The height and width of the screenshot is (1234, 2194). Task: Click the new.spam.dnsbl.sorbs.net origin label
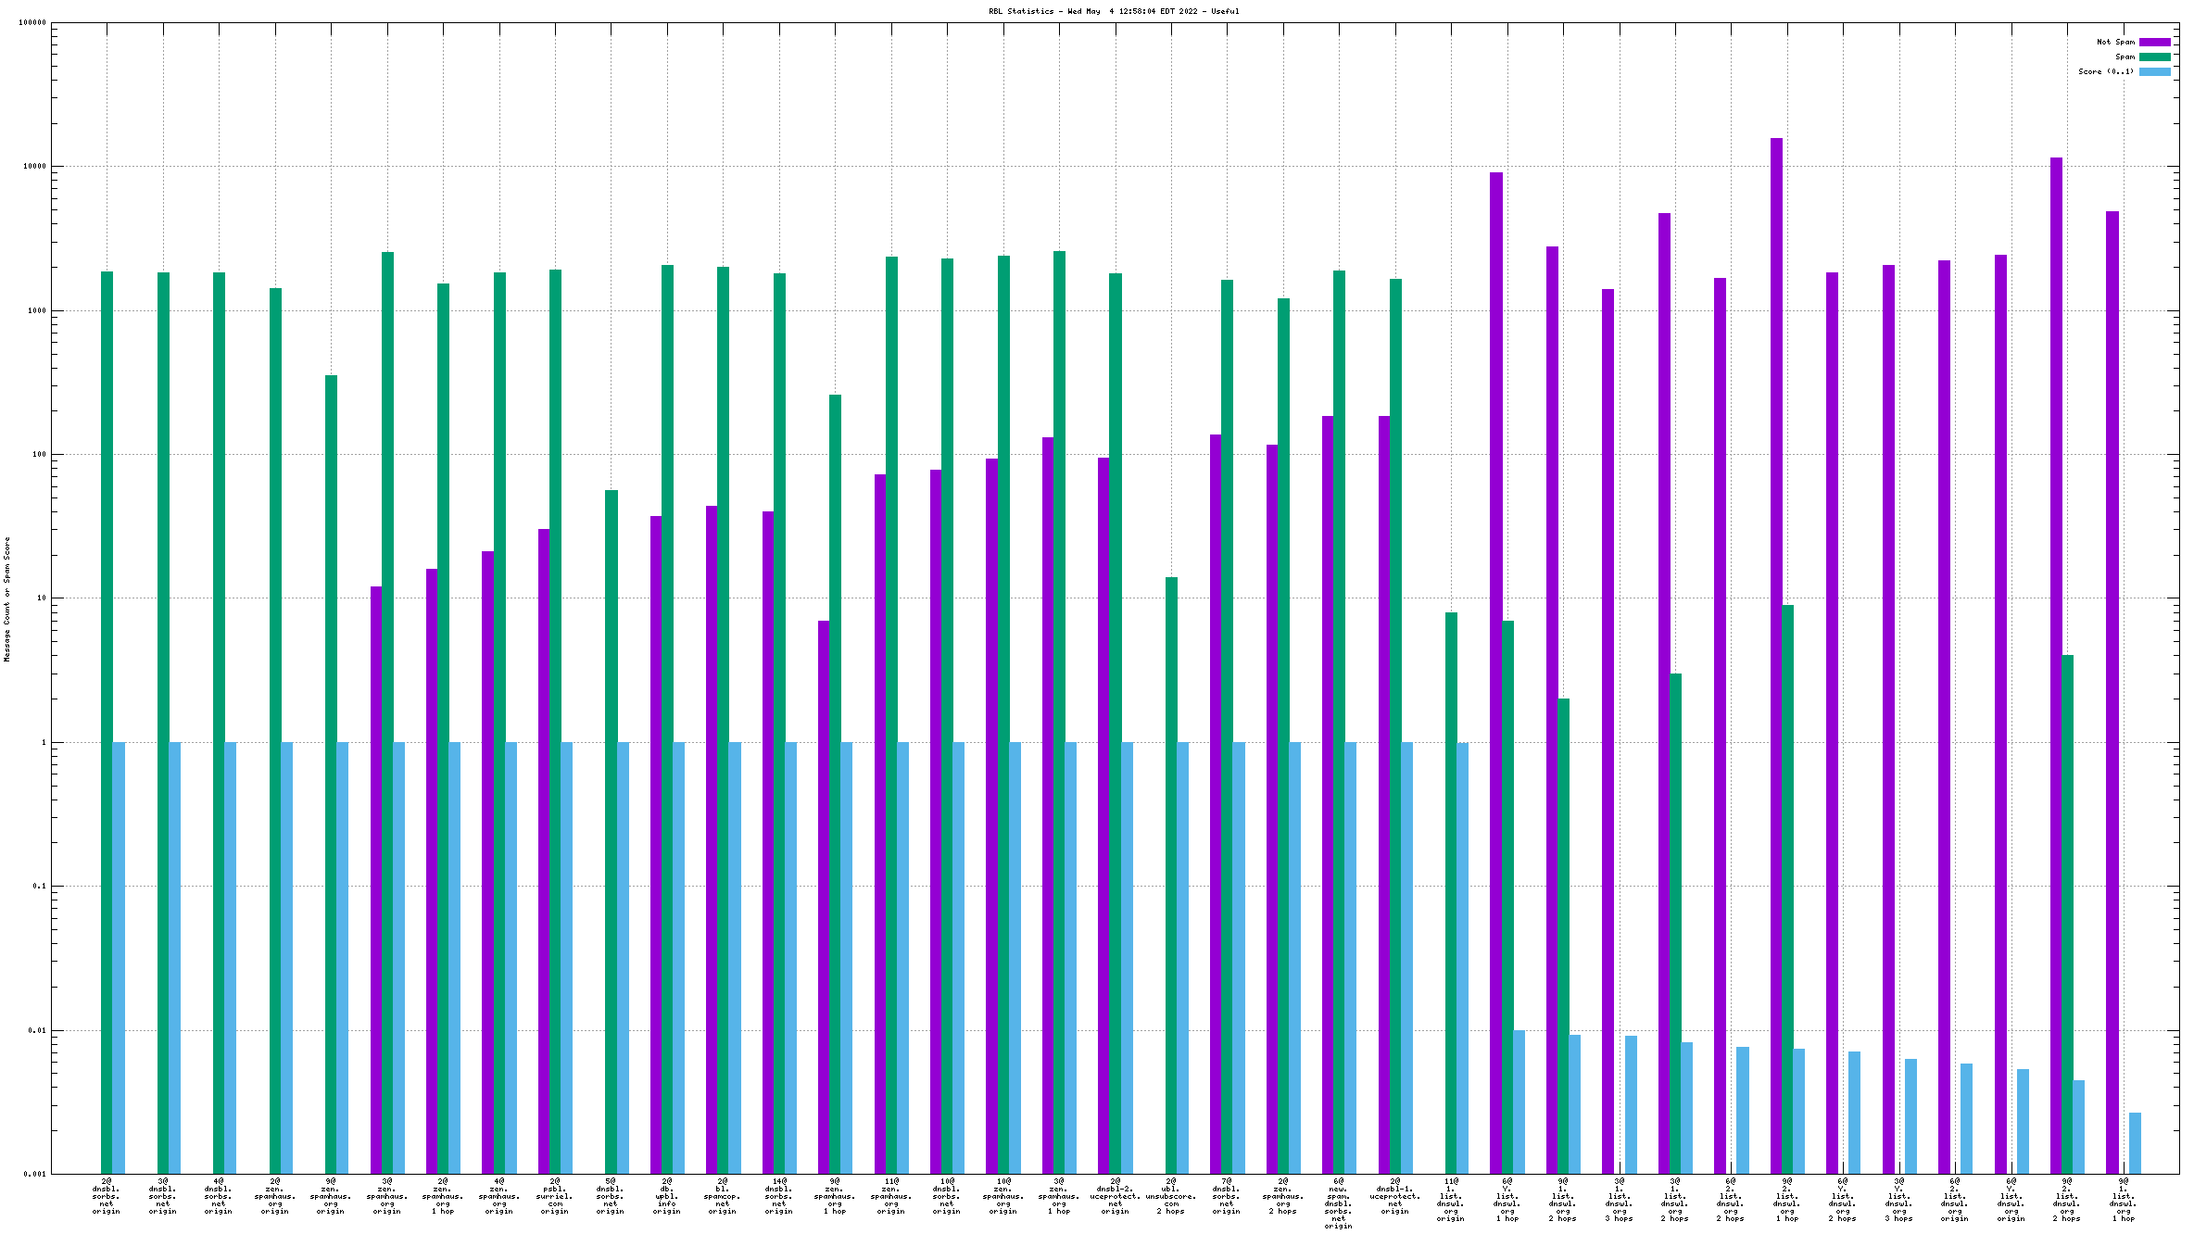pyautogui.click(x=1338, y=1203)
